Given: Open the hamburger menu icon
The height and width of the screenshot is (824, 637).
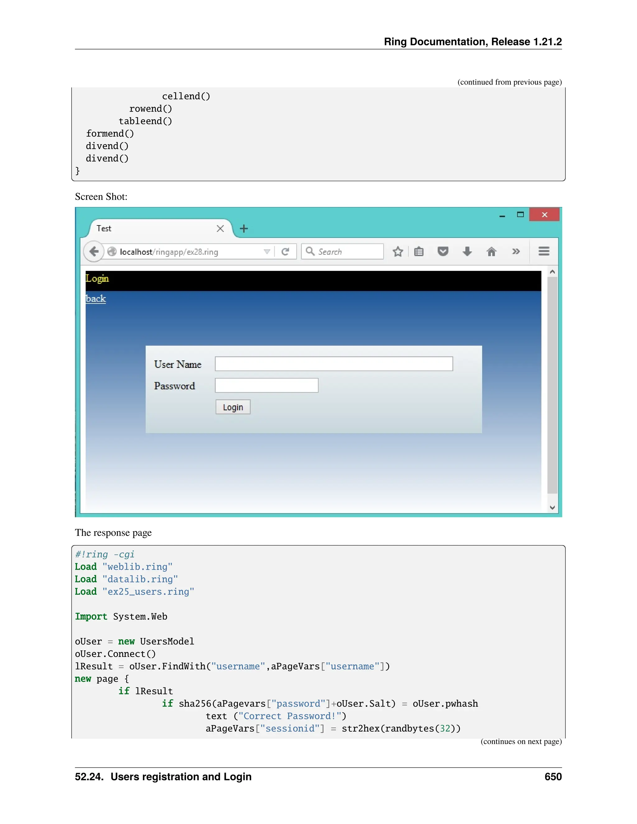Looking at the screenshot, I should [543, 251].
